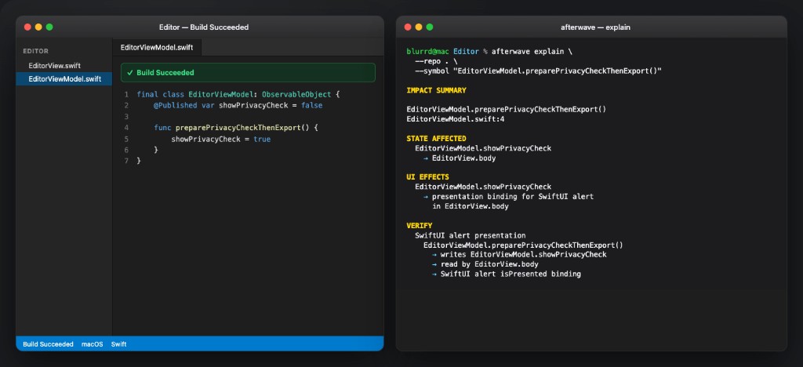Click the '--repo .' argument line in terminal
Viewport: 803px width, 367px height.
coord(436,61)
